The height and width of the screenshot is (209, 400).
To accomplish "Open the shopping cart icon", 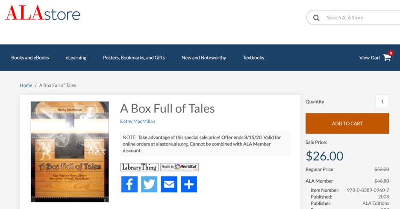I will [387, 58].
